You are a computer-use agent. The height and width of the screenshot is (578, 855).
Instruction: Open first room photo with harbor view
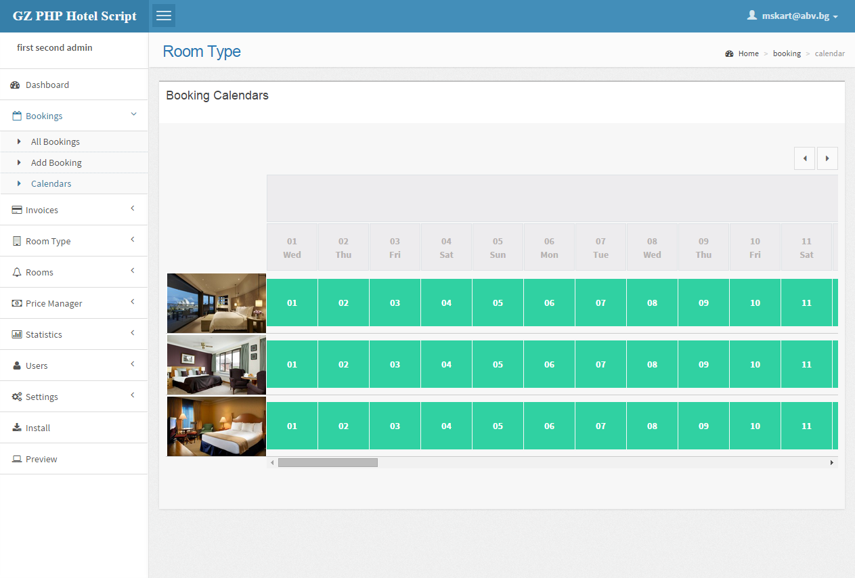[x=217, y=303]
